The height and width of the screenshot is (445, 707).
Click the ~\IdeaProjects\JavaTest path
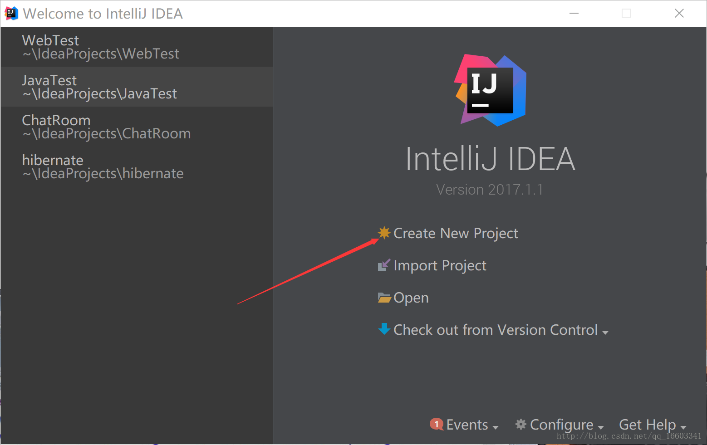tap(99, 94)
